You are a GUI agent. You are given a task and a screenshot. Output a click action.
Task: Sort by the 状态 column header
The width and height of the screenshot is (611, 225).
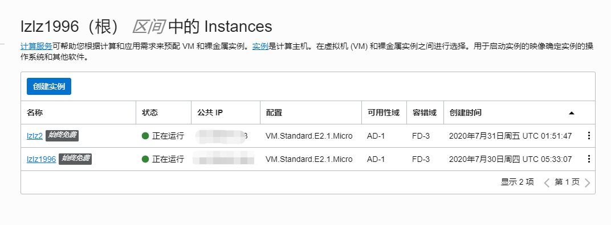pos(150,113)
